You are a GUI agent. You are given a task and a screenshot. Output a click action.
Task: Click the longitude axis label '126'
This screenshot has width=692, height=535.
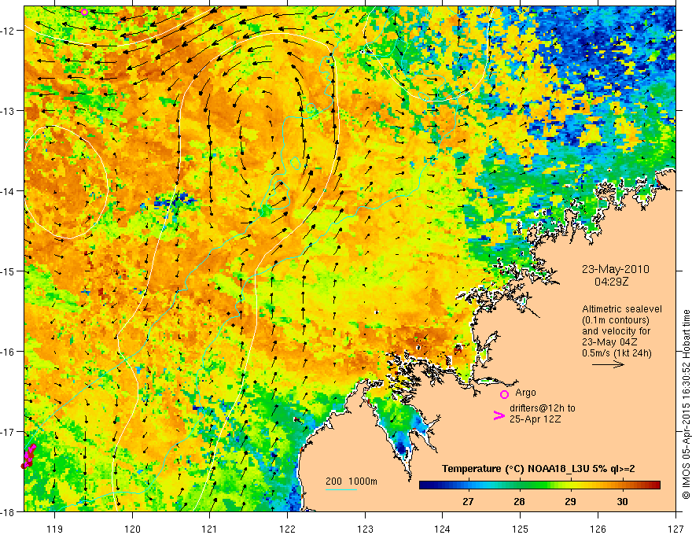598,529
